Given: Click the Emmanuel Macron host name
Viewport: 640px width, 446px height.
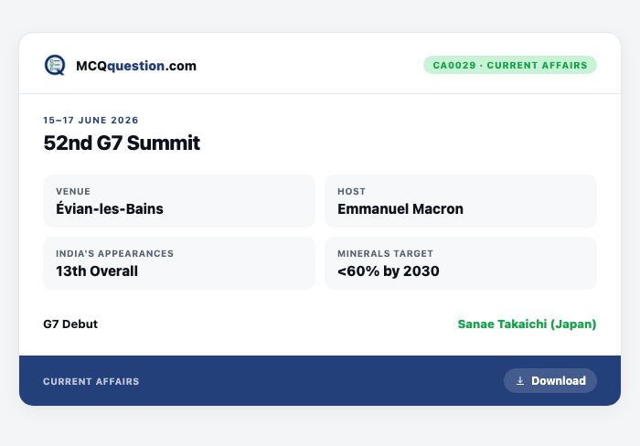Looking at the screenshot, I should pyautogui.click(x=400, y=209).
